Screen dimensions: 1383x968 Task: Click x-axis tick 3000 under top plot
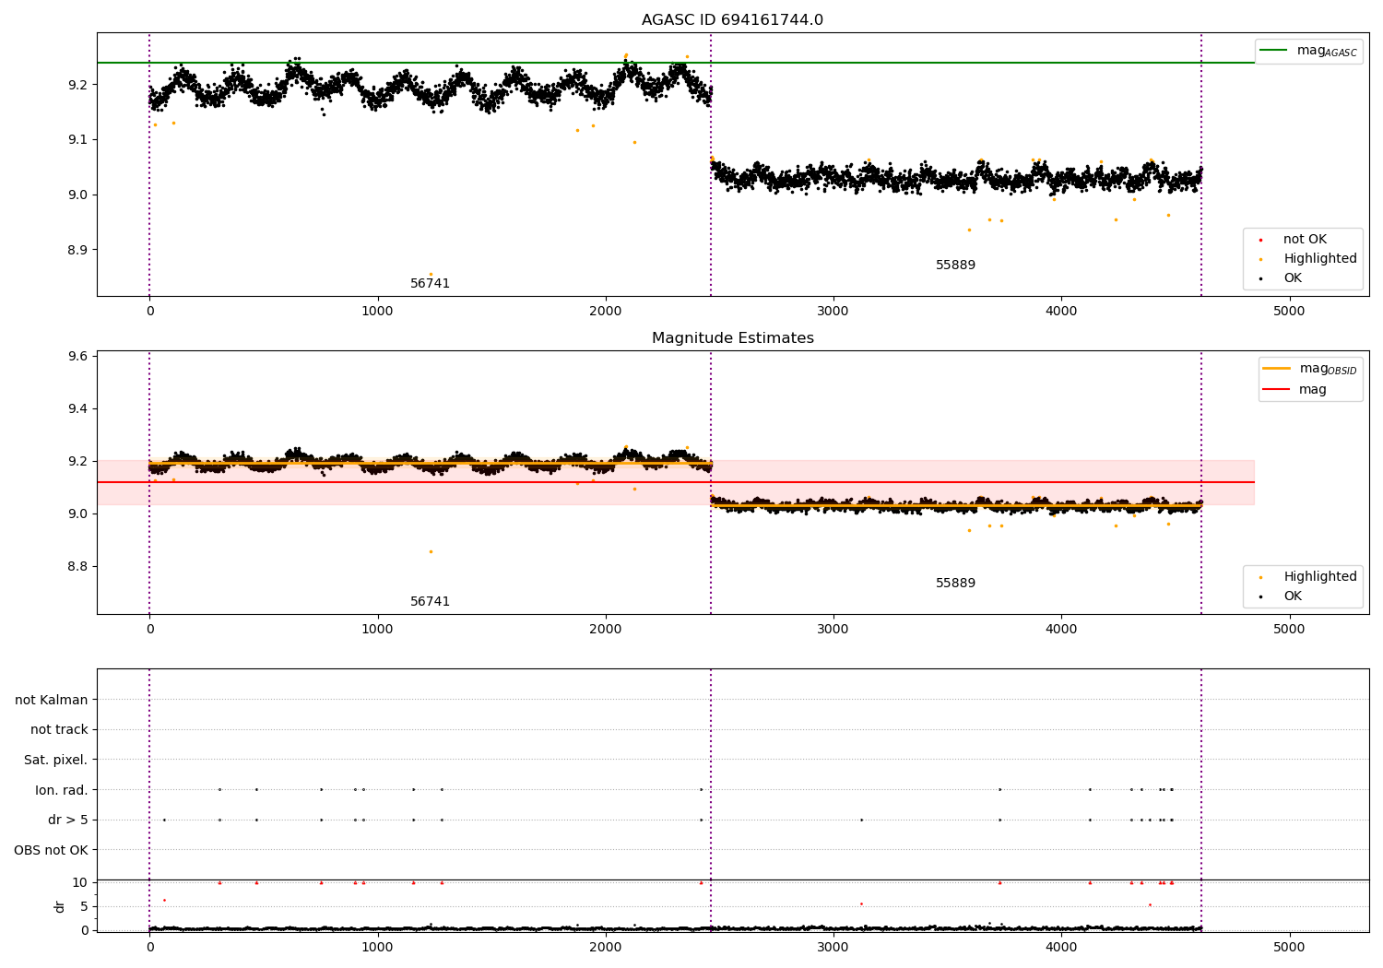click(833, 311)
